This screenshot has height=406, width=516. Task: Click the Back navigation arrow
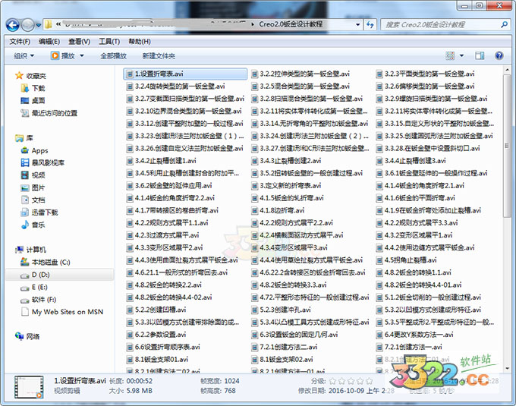click(14, 25)
